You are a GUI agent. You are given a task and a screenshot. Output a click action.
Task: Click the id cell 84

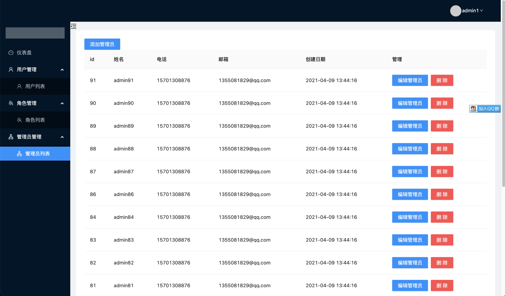click(93, 217)
